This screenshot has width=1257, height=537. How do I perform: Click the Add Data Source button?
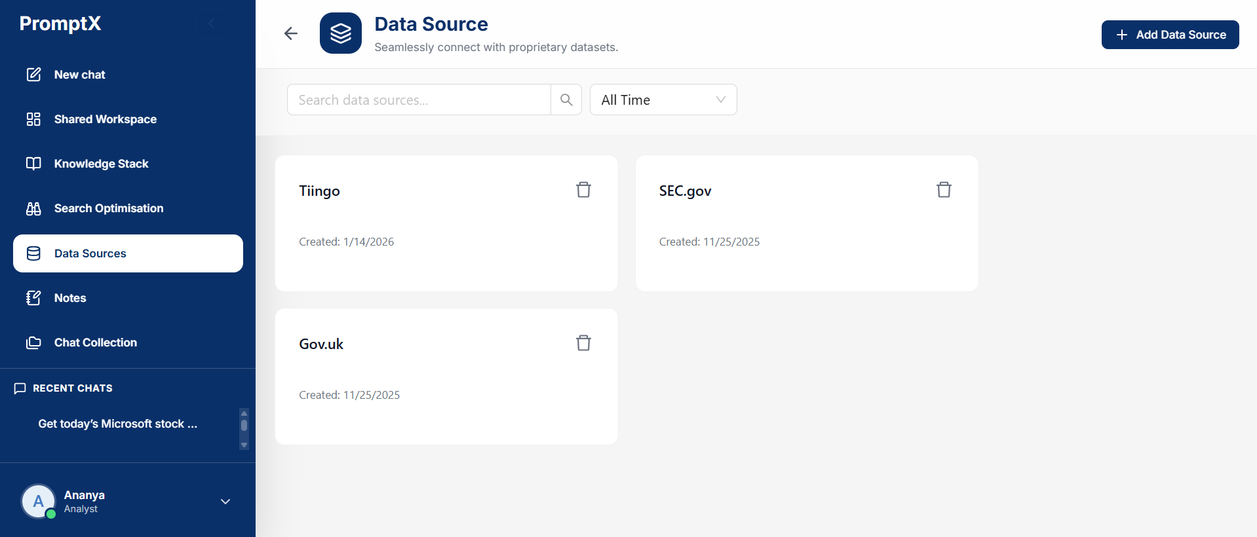[x=1170, y=35]
